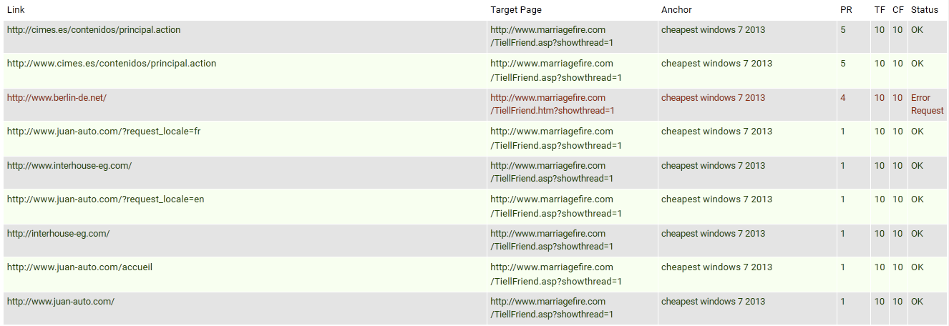The height and width of the screenshot is (326, 949).
Task: Click the PR value 5 in the www.cimes.es row
Action: coord(843,64)
